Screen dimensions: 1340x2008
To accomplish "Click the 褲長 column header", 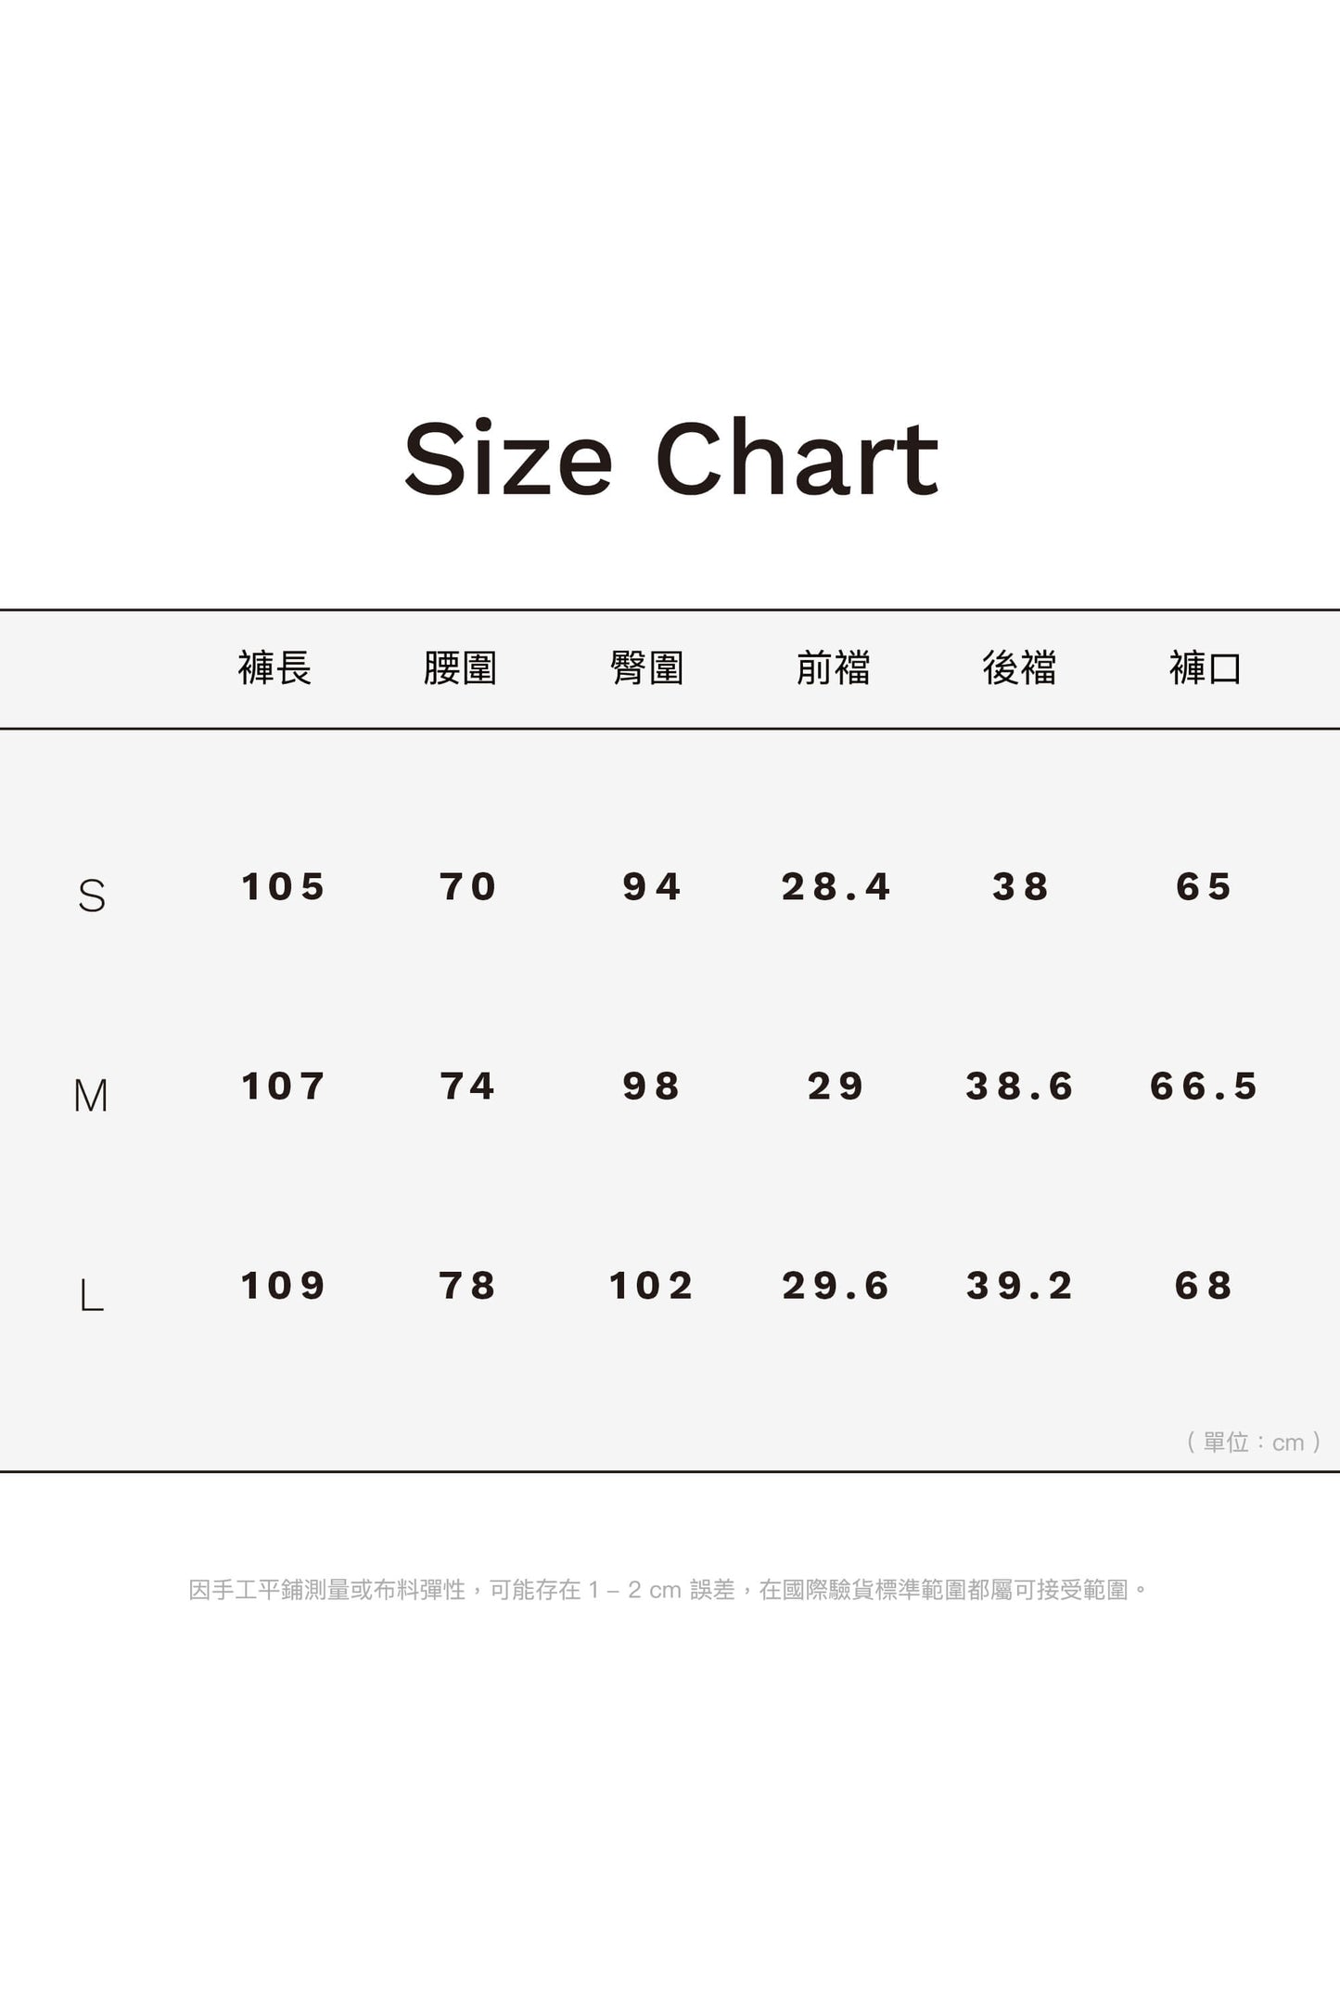I will click(x=274, y=667).
